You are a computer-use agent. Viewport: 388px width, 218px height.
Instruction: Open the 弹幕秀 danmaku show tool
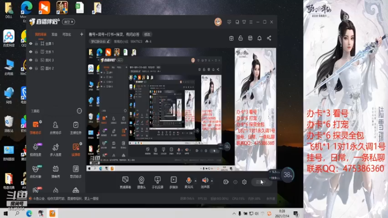55,171
